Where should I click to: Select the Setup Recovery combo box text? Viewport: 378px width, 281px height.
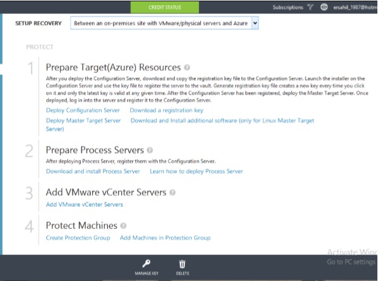click(x=161, y=23)
